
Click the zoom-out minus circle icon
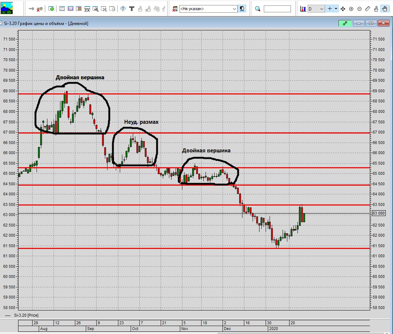(359, 9)
